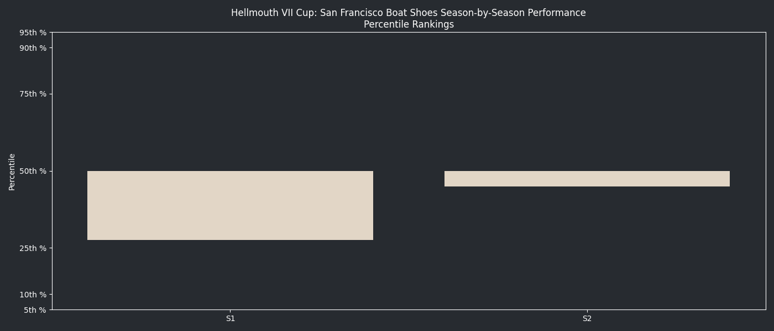Click the chart title about San Francisco Boat Shoes
Viewport: 774px width, 331px height.
coord(408,13)
